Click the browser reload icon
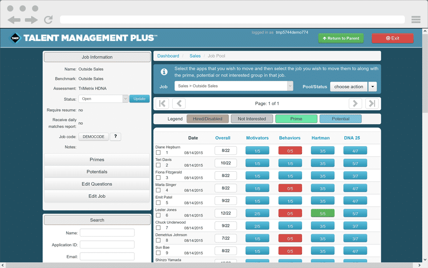Viewport: 428px width, 268px height. pos(48,20)
